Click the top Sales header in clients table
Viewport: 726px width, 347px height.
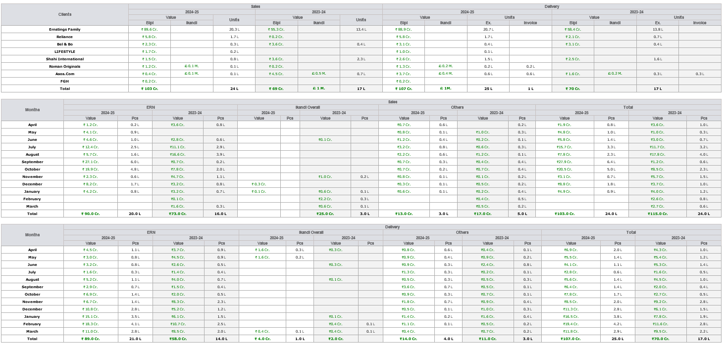(255, 6)
